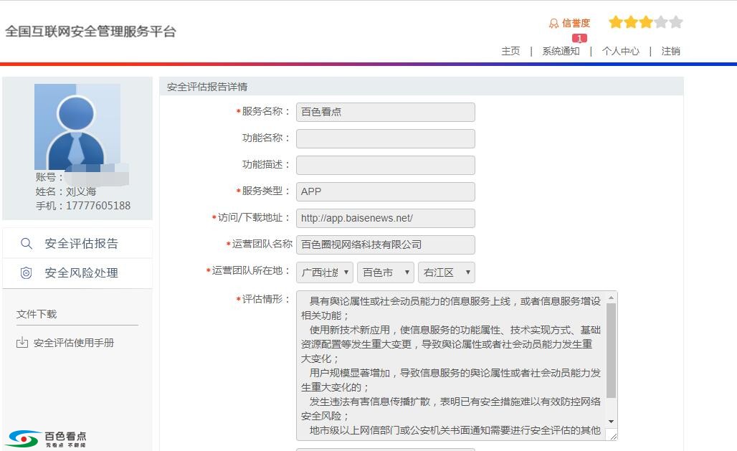Click the fifth grey rating star
The width and height of the screenshot is (737, 451).
point(675,22)
